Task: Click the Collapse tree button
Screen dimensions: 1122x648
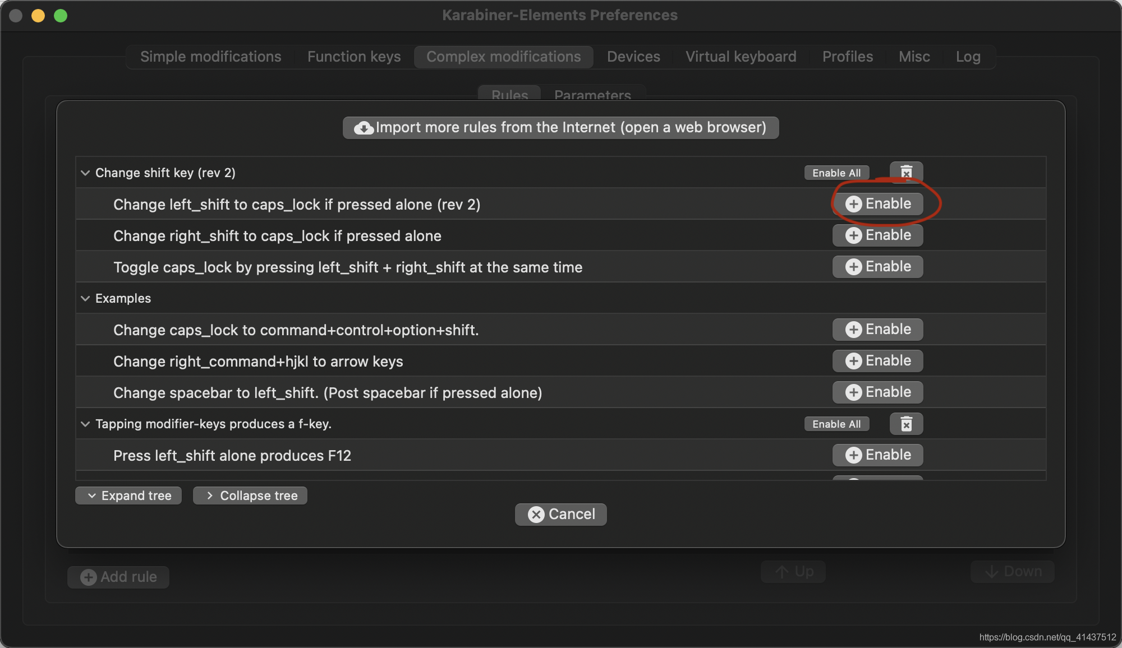Action: click(x=250, y=496)
